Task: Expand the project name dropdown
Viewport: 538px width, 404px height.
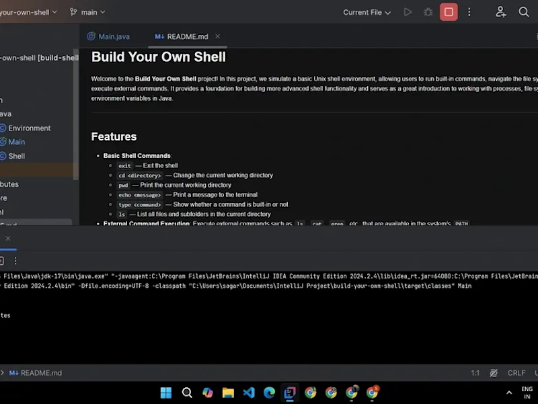Action: click(x=28, y=12)
